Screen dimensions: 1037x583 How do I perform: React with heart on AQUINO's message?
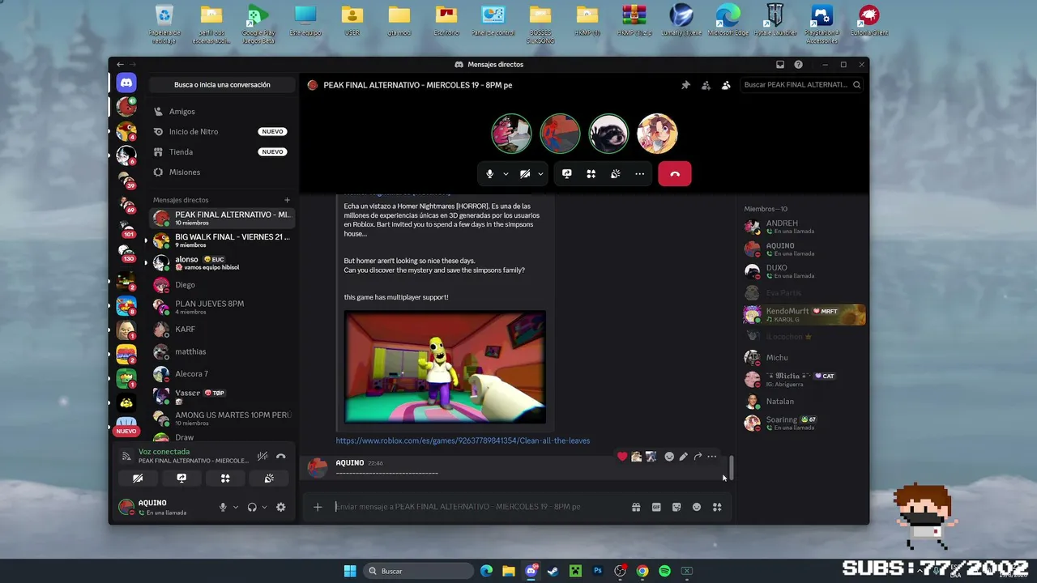622,457
